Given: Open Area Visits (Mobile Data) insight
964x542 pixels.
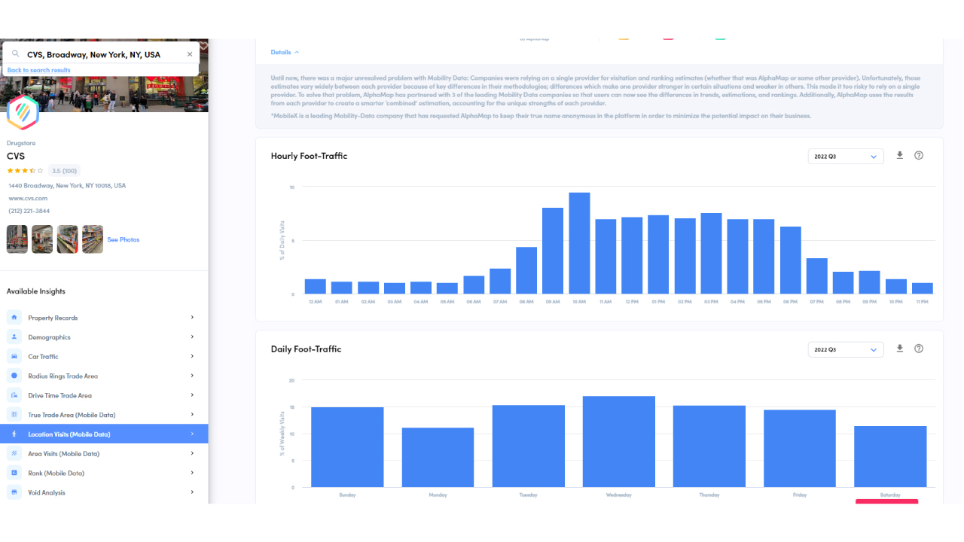Looking at the screenshot, I should [x=104, y=454].
